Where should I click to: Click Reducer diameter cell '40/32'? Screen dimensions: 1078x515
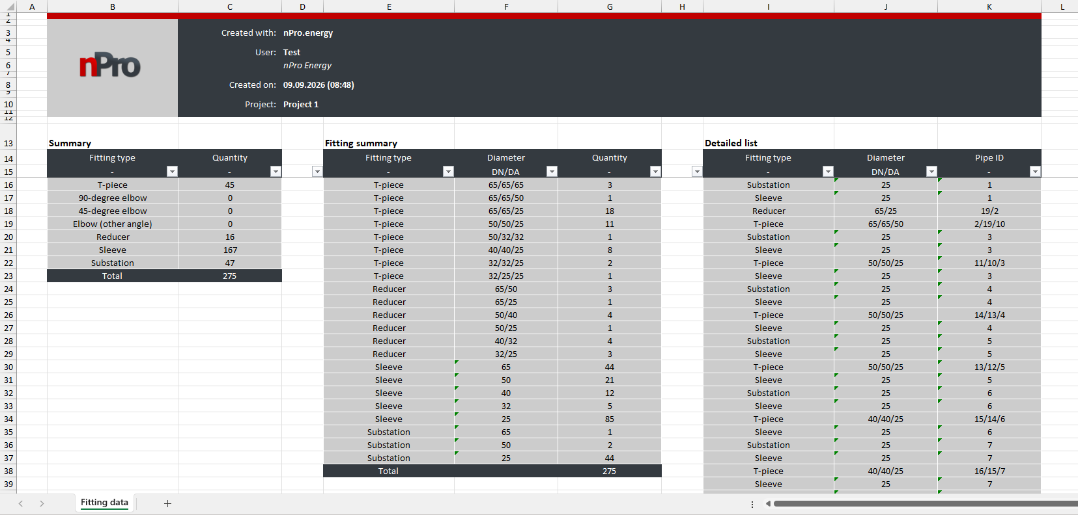tap(506, 341)
